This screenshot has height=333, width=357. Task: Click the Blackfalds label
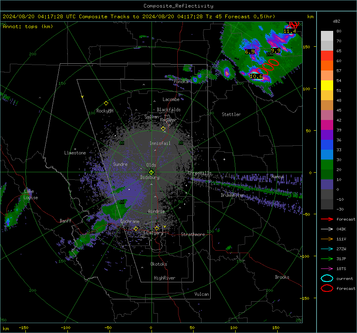point(169,110)
